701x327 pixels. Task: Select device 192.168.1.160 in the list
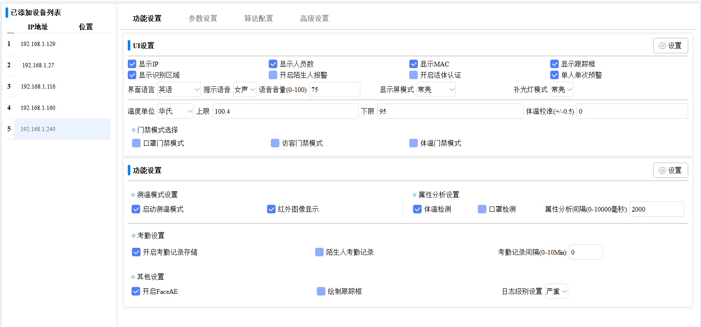click(38, 108)
